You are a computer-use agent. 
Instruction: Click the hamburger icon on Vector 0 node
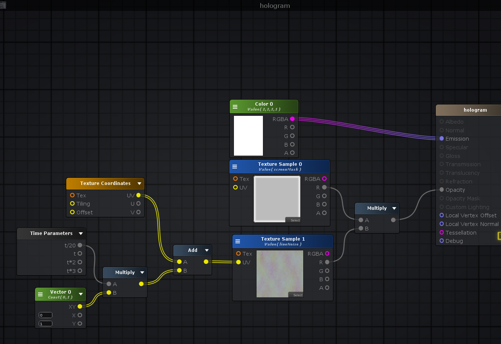click(x=40, y=294)
